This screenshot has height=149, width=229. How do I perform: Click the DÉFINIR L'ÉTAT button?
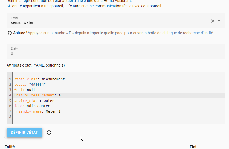[24, 133]
